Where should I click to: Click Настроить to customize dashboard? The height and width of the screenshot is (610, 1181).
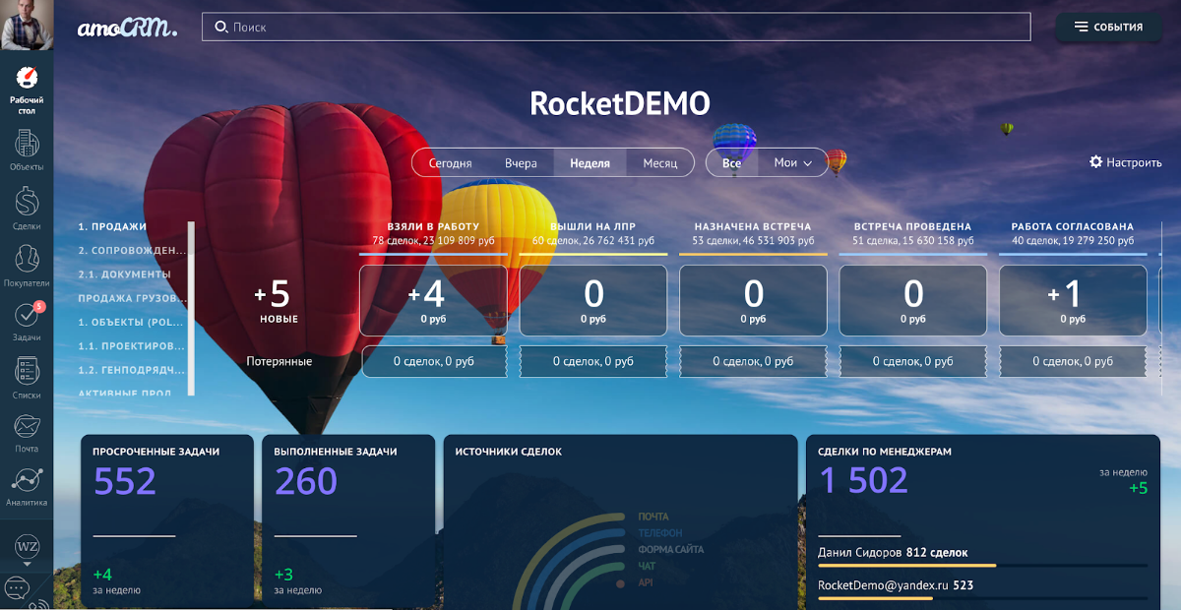(1125, 162)
